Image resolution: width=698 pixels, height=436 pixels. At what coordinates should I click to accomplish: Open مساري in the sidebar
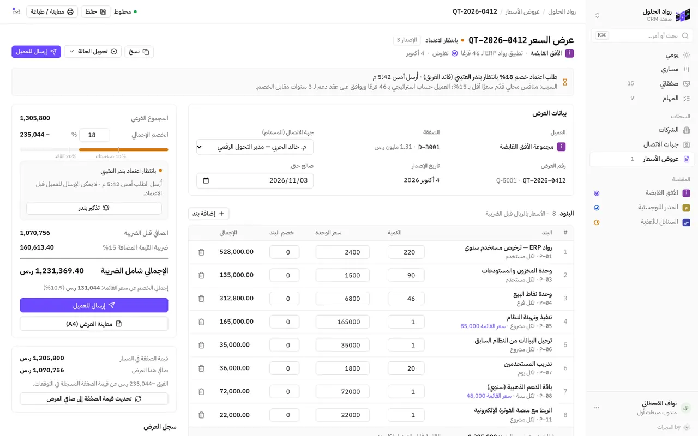[x=642, y=69]
